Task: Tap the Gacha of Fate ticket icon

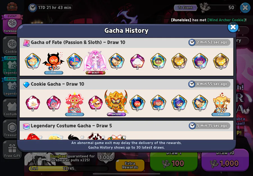Action: [x=26, y=43]
